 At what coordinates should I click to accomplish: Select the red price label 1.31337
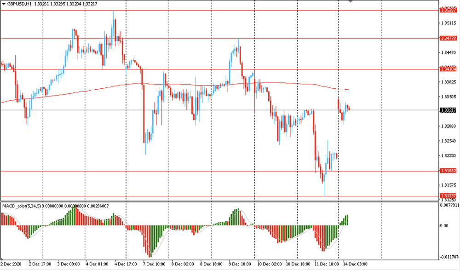tap(448, 196)
